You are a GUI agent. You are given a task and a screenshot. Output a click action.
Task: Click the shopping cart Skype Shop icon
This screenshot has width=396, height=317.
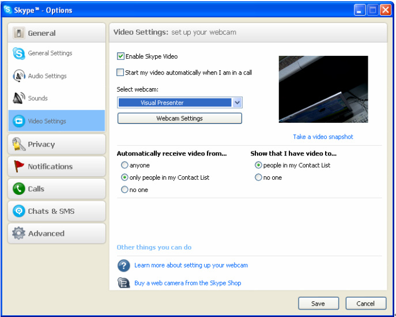click(x=124, y=283)
